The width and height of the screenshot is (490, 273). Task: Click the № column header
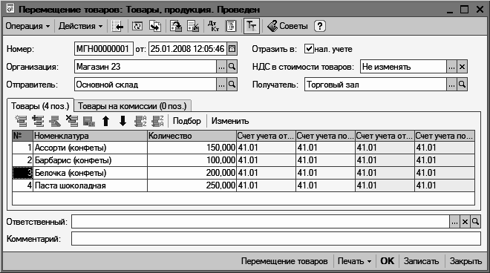(x=22, y=136)
